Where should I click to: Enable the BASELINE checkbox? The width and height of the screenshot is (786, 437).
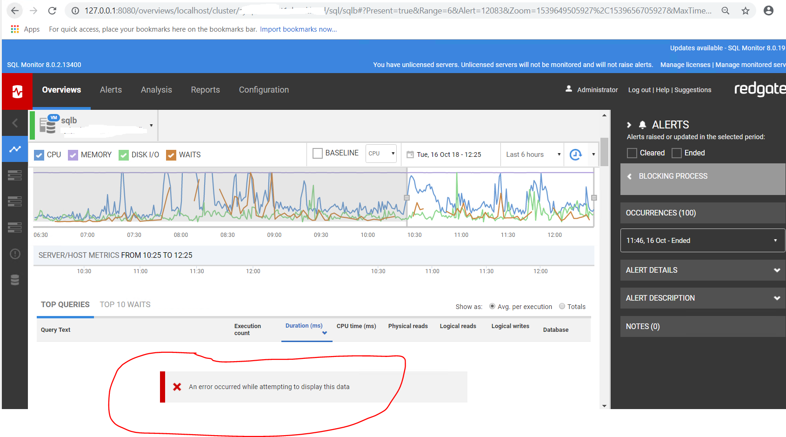tap(318, 153)
